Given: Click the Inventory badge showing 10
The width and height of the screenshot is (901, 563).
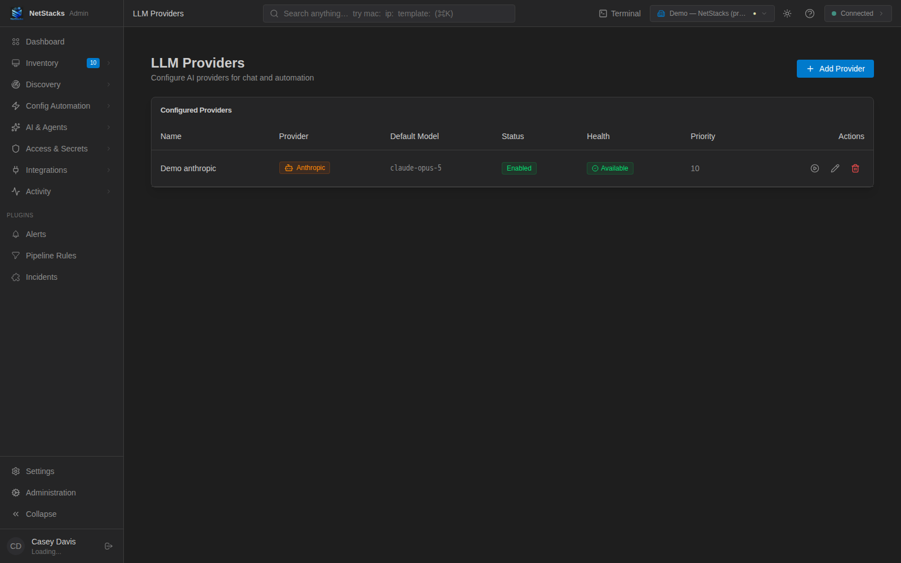Looking at the screenshot, I should click(93, 63).
